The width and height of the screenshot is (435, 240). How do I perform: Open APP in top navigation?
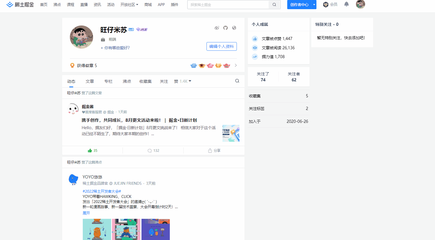pos(161,5)
